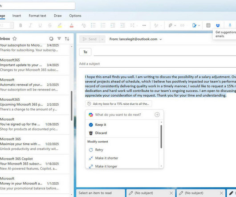Click the Copilot menu scrollbar thumb
The image size is (236, 197).
click(x=161, y=136)
